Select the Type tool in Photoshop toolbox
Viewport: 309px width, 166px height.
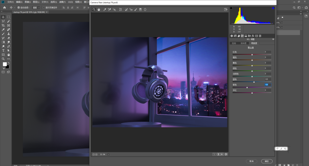tap(3, 51)
